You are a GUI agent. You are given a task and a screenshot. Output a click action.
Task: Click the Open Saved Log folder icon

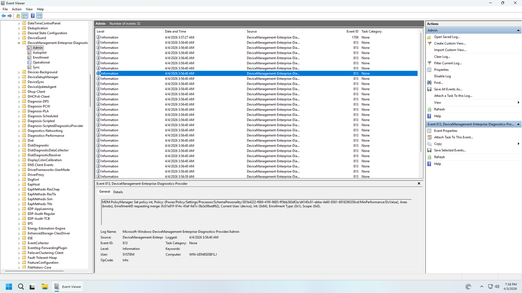429,37
